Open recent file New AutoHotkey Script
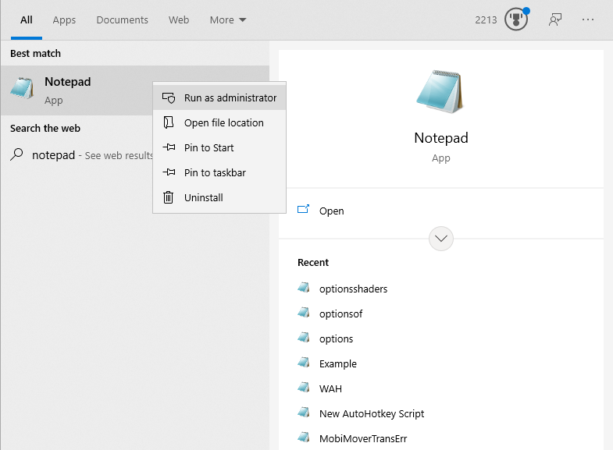The width and height of the screenshot is (613, 450). tap(372, 413)
